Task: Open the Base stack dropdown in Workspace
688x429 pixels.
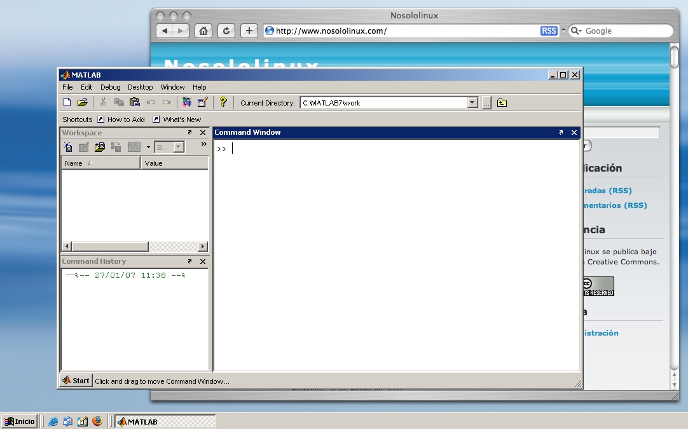Action: [169, 147]
